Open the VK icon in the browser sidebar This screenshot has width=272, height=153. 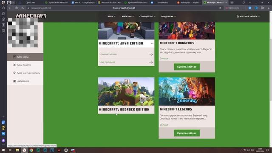[3, 134]
